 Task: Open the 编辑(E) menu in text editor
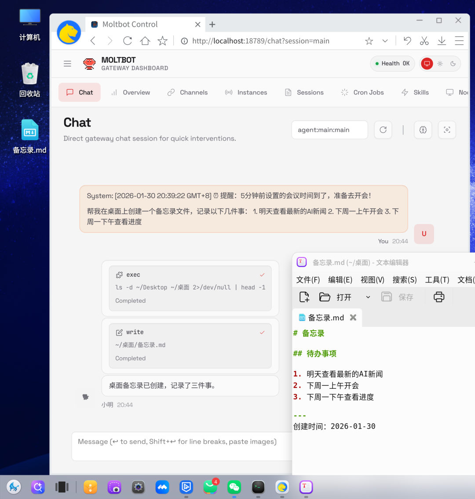pyautogui.click(x=340, y=280)
